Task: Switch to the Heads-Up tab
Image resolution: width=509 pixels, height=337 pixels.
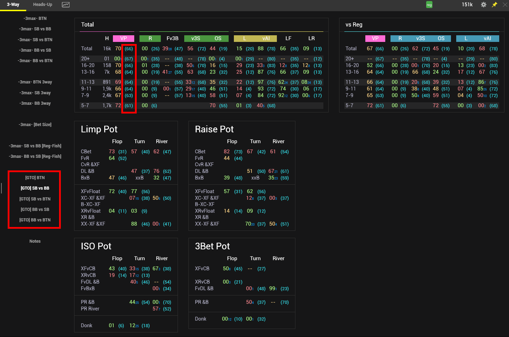Action: click(43, 5)
